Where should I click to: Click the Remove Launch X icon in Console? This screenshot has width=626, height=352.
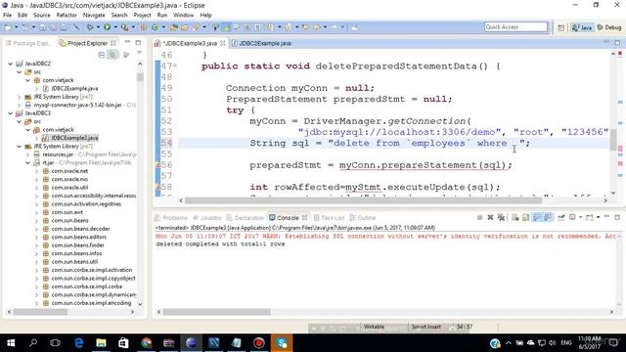point(490,217)
